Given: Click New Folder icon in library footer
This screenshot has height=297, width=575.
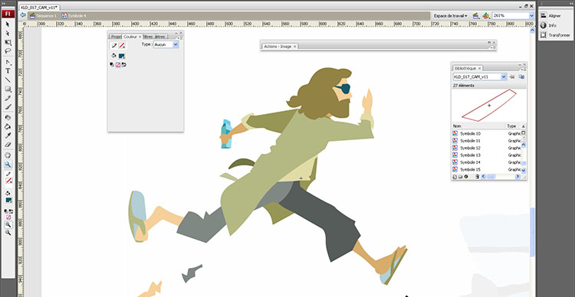Looking at the screenshot, I should click(460, 177).
